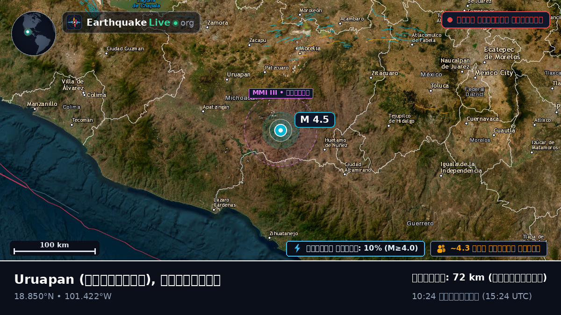Click the Earthquake Live compass logo icon

pos(74,22)
